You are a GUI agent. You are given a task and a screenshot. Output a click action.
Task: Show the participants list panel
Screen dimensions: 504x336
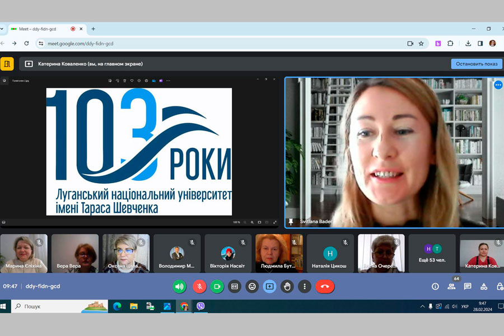(451, 286)
